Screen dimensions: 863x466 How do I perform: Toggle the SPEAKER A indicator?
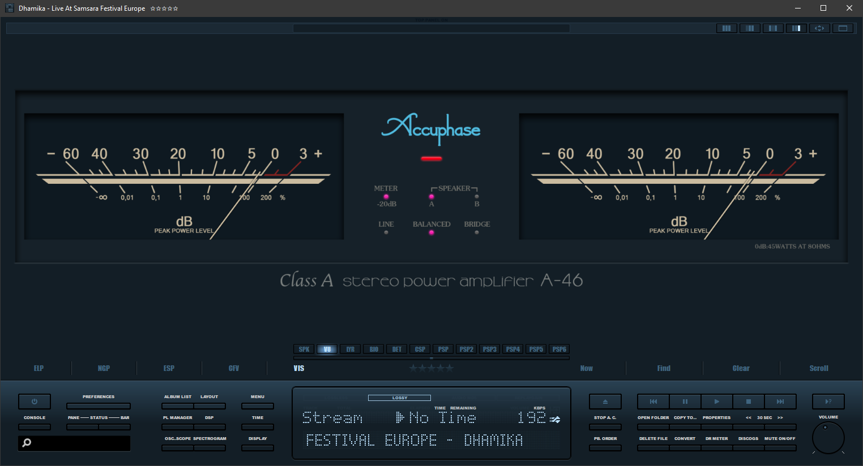tap(431, 197)
